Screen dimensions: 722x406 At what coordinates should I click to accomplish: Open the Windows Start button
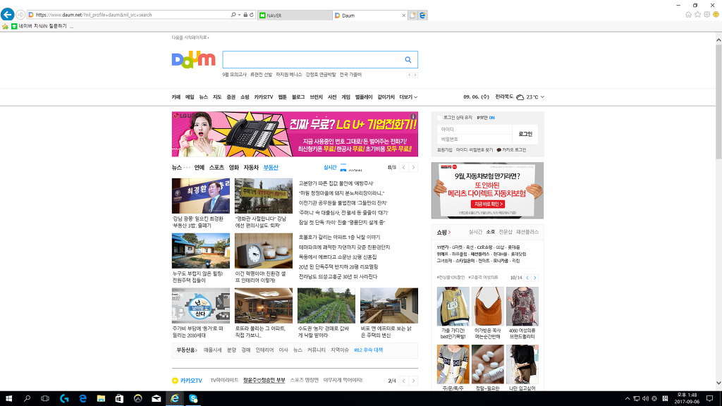pos(8,399)
